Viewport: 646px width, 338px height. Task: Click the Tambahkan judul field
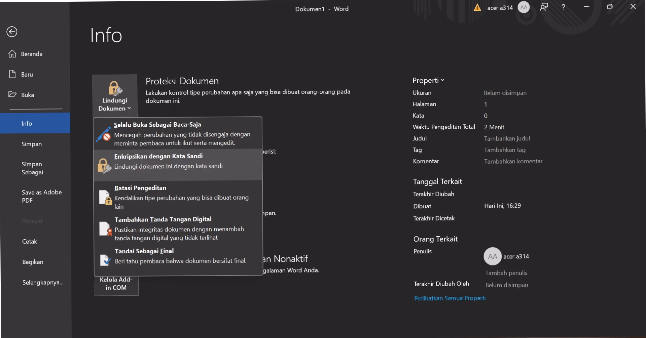click(507, 138)
